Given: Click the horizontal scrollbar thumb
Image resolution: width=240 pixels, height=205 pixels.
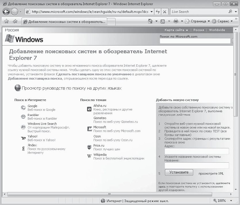Looking at the screenshot, I should [110, 194].
